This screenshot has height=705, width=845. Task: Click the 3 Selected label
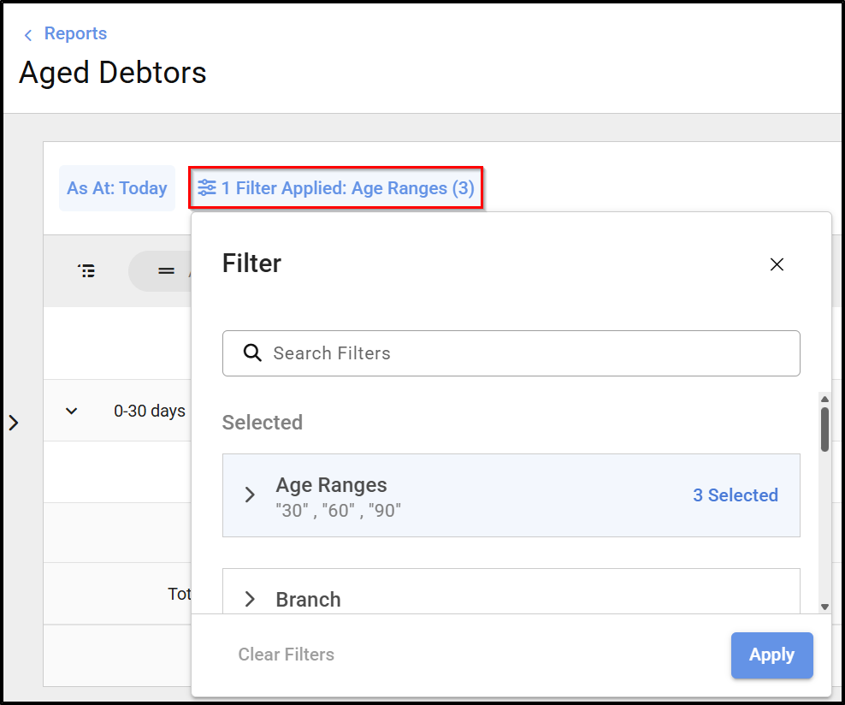point(735,495)
